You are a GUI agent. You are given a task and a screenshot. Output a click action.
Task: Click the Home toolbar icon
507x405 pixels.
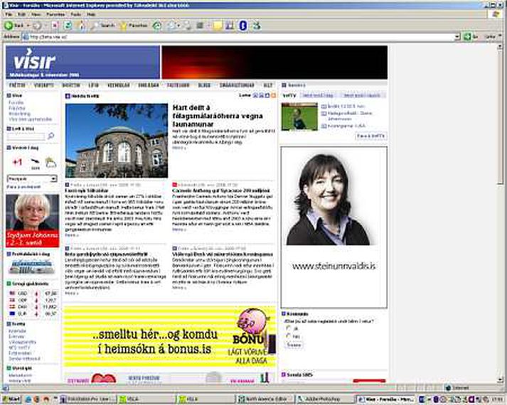(x=81, y=26)
